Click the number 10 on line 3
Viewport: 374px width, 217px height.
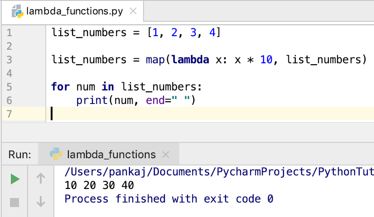click(266, 60)
